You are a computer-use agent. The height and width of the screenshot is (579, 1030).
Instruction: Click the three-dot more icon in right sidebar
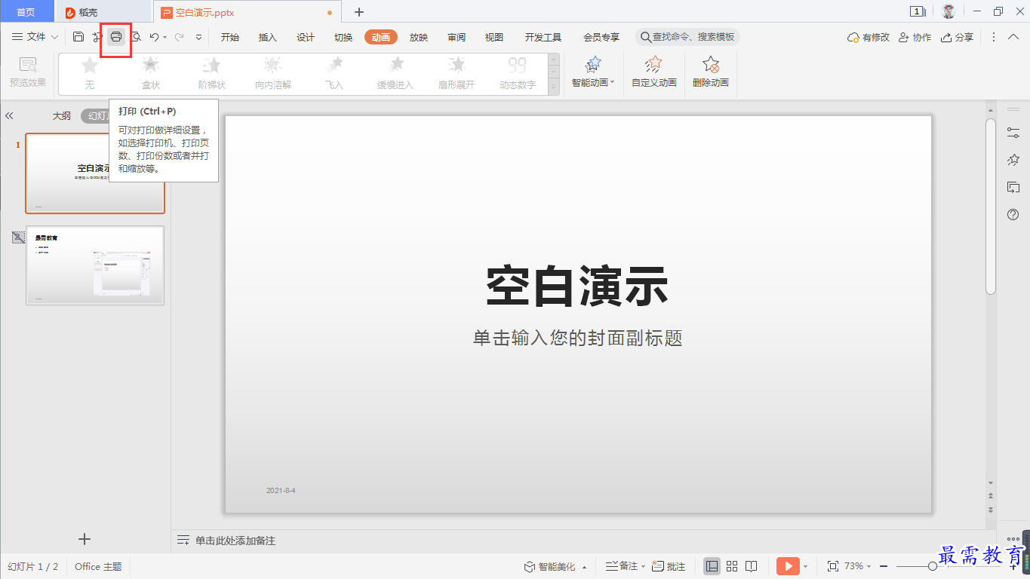pyautogui.click(x=1013, y=539)
